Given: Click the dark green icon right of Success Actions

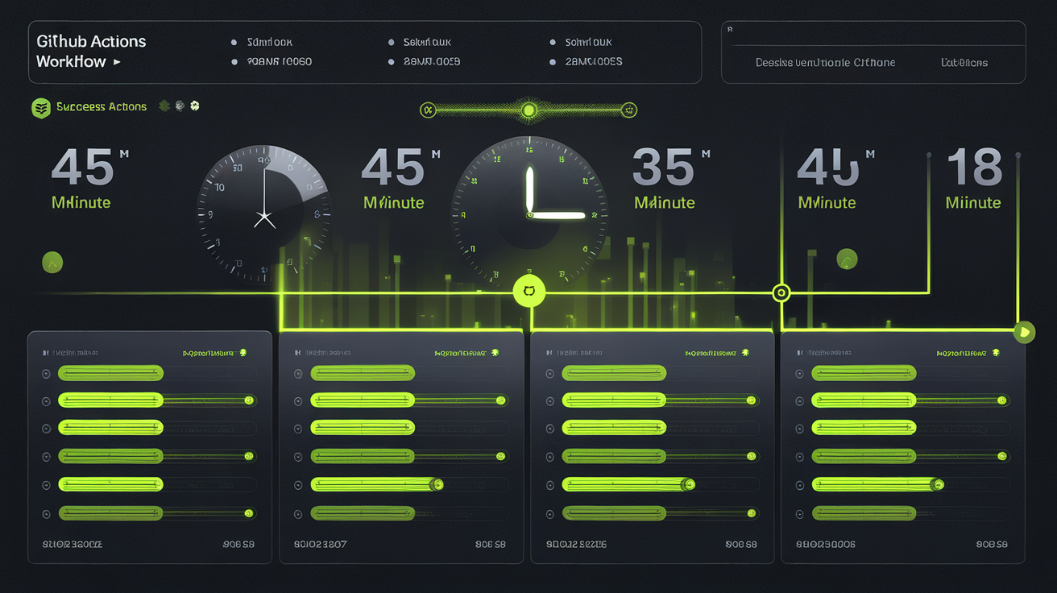Looking at the screenshot, I should [164, 106].
